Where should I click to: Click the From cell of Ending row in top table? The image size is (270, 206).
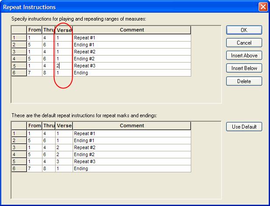point(34,73)
